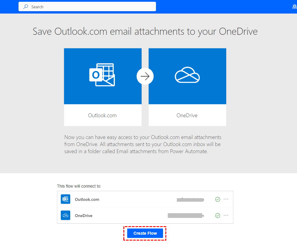Click OneDrive green checkmark status icon
Image resolution: width=297 pixels, height=245 pixels.
(x=218, y=215)
